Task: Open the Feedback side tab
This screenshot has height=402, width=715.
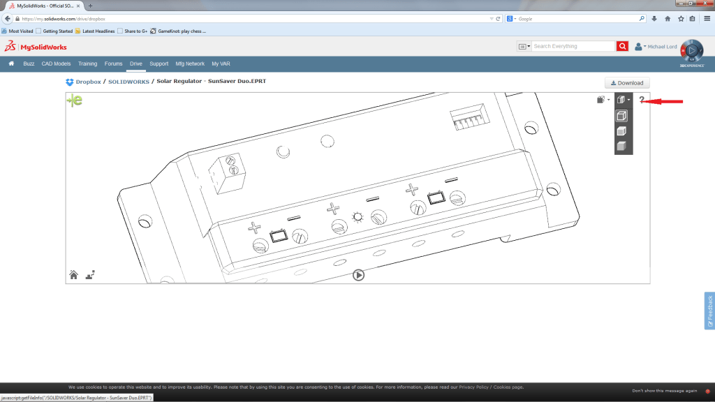Action: (x=709, y=311)
